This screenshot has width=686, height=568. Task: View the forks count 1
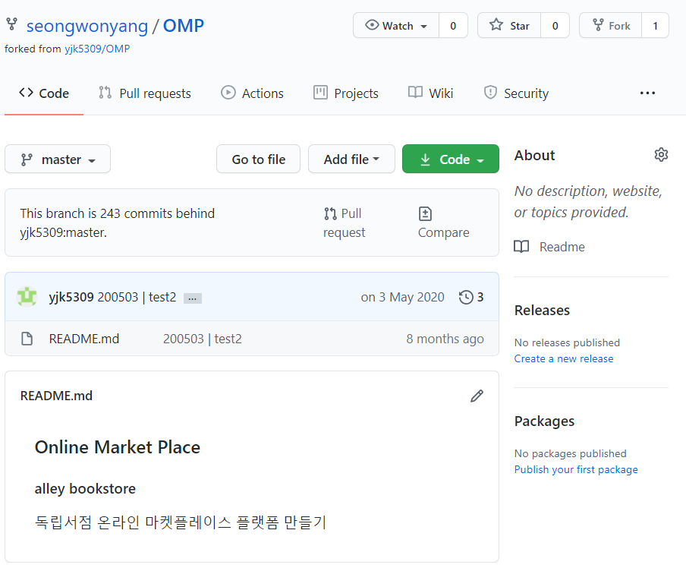(x=656, y=26)
